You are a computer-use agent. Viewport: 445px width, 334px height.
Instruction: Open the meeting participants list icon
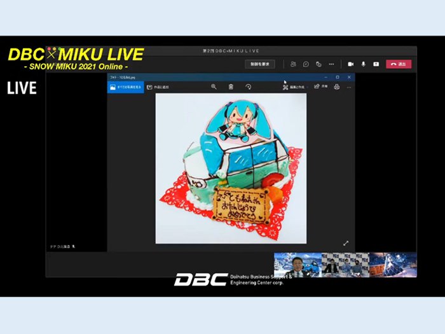pos(293,64)
